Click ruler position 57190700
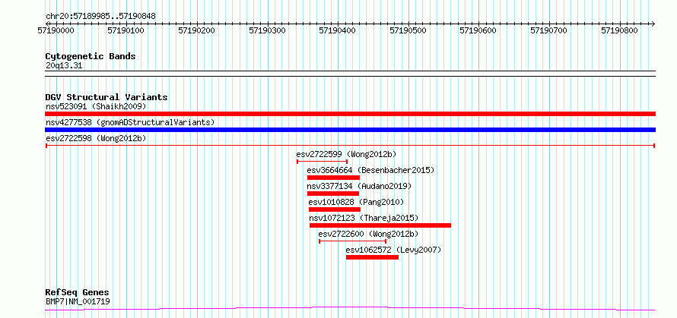The height and width of the screenshot is (318, 677). [x=548, y=31]
